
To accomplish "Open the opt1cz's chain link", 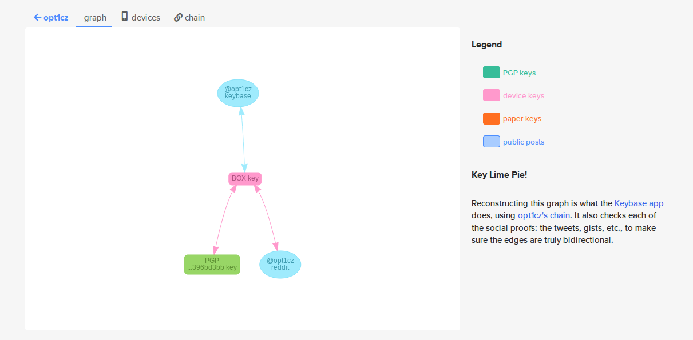I will pos(544,215).
